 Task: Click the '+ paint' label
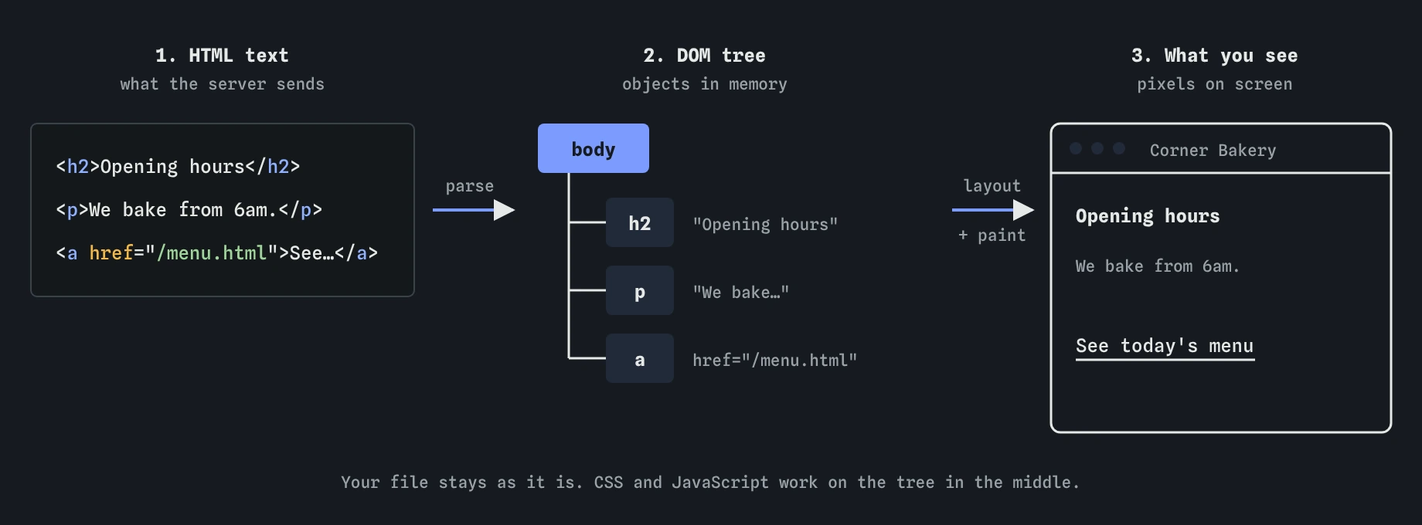pos(992,235)
